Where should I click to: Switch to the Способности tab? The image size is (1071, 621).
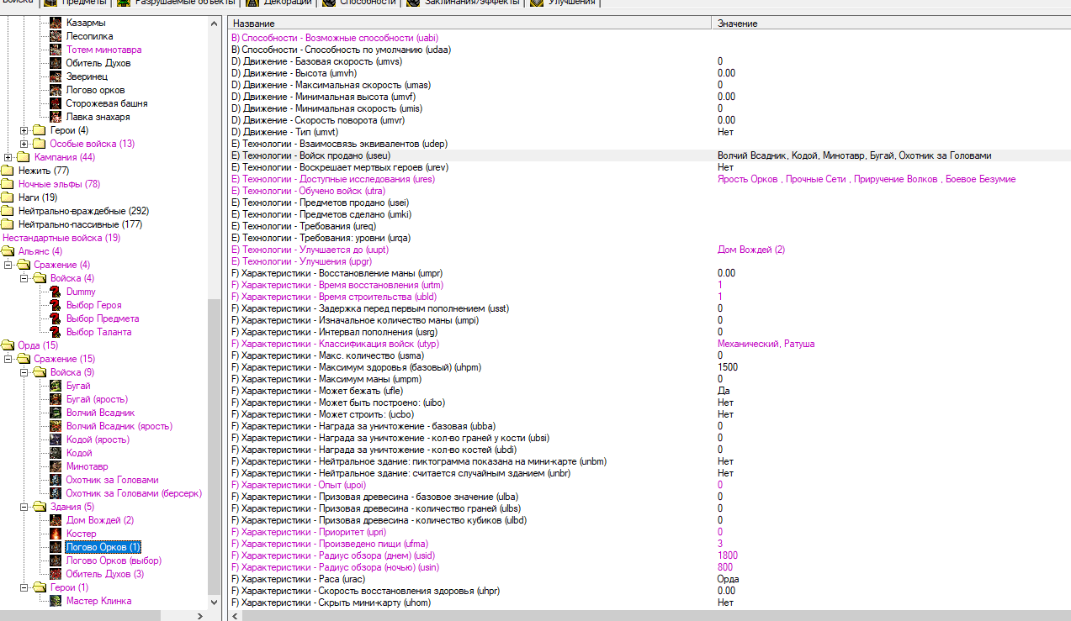point(359,3)
